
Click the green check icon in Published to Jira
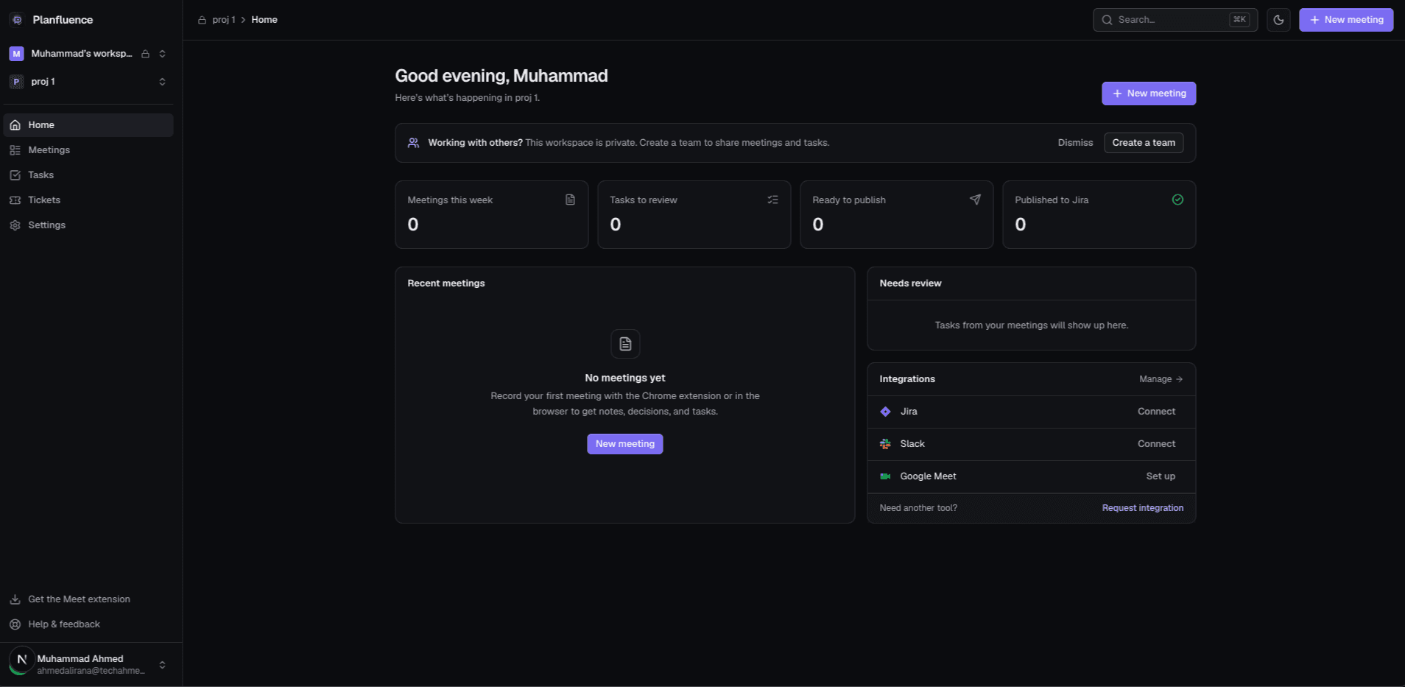tap(1177, 200)
